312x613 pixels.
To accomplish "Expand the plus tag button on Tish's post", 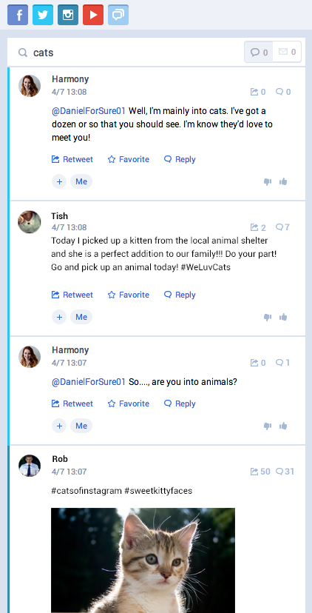I will [59, 317].
